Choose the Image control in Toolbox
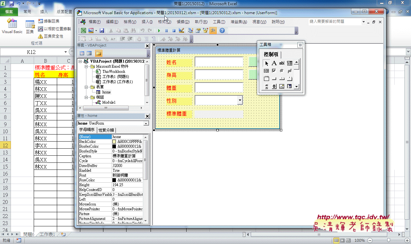Viewport: 411px width, 244px height. 282,86
